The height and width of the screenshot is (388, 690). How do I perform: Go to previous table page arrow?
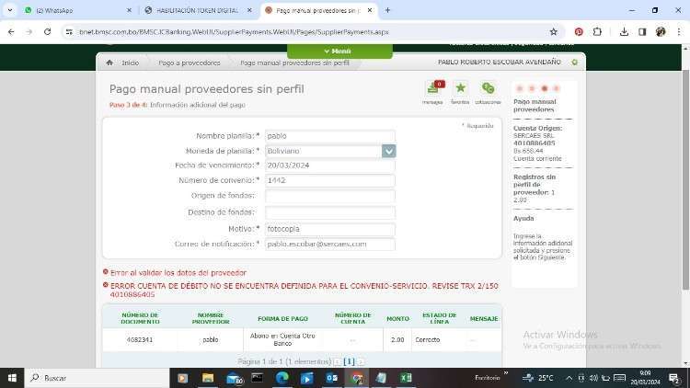pos(338,361)
